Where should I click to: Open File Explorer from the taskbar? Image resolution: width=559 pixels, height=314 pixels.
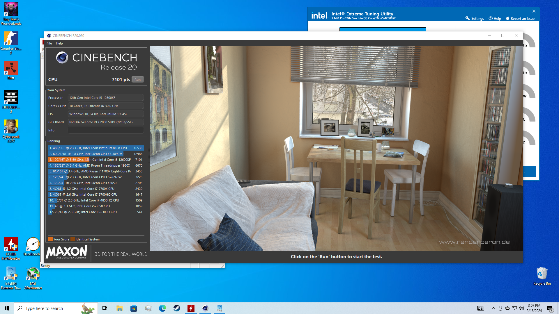coord(119,308)
